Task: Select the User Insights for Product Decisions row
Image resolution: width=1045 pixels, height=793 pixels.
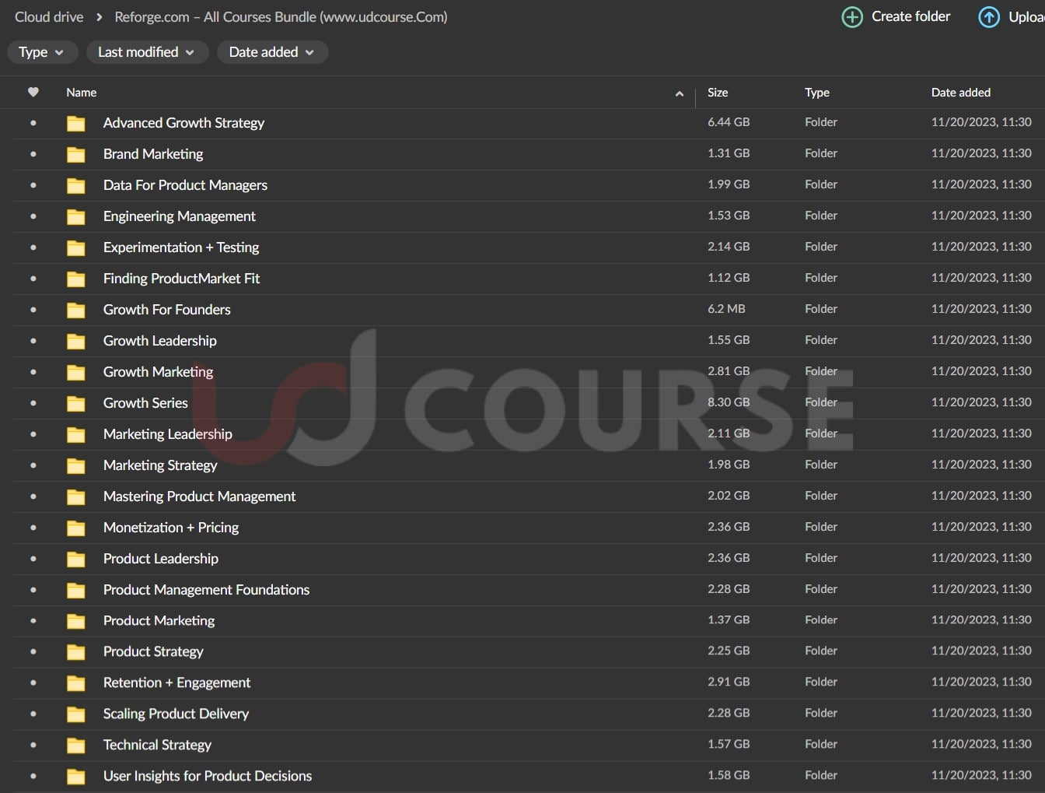Action: click(x=467, y=776)
